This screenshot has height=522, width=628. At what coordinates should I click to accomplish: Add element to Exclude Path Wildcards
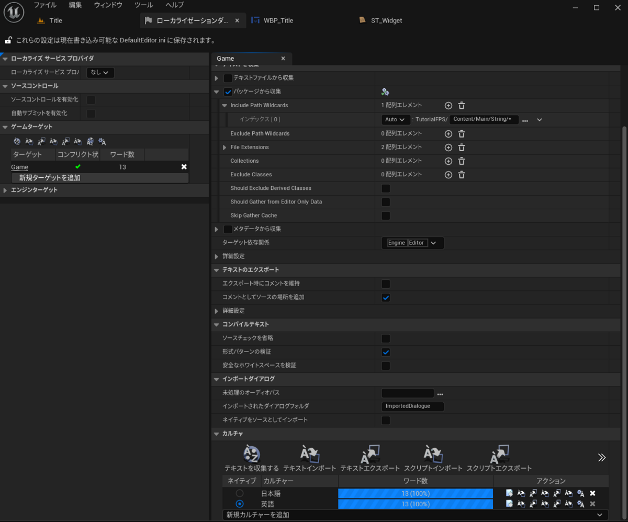pos(448,134)
